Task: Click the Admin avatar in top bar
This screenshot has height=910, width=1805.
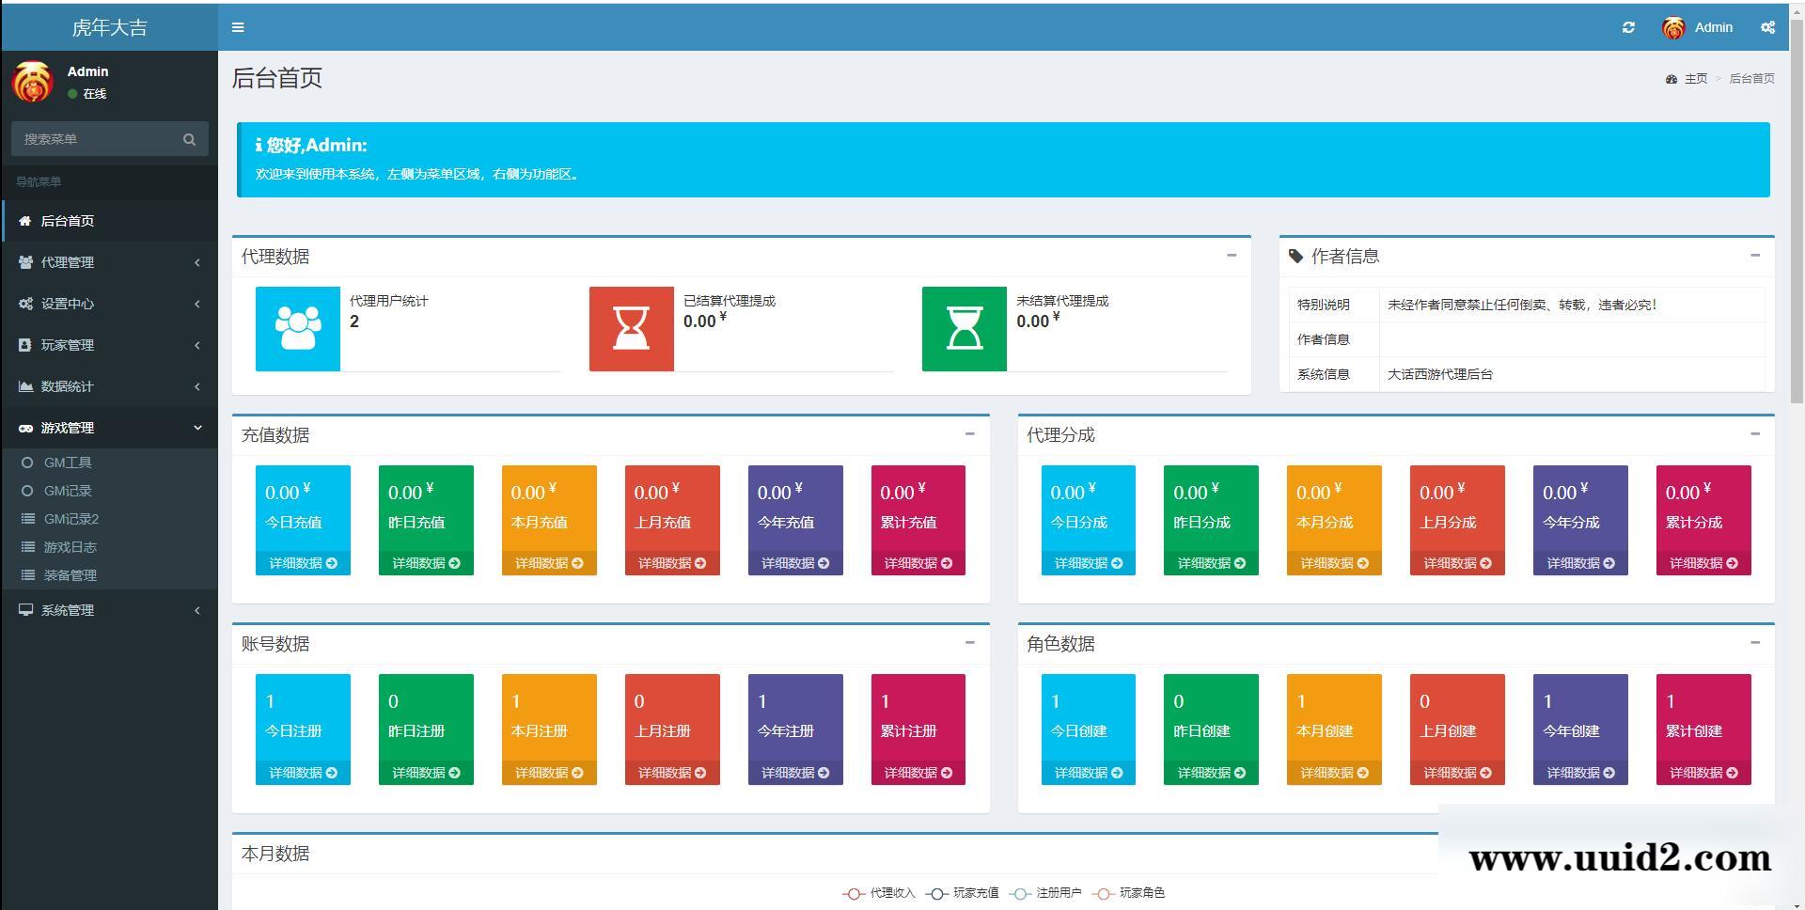Action: (1673, 28)
